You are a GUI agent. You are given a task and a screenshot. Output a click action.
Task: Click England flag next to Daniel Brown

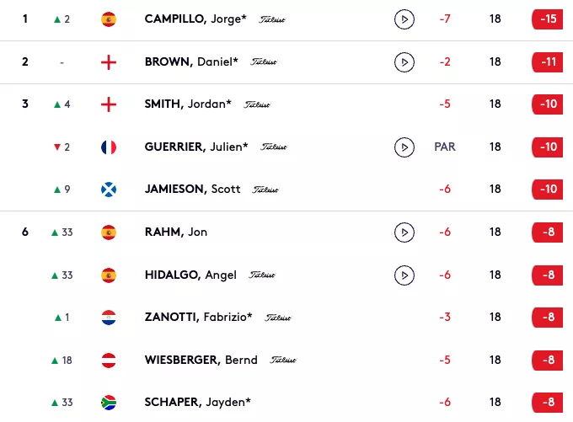[x=109, y=62]
